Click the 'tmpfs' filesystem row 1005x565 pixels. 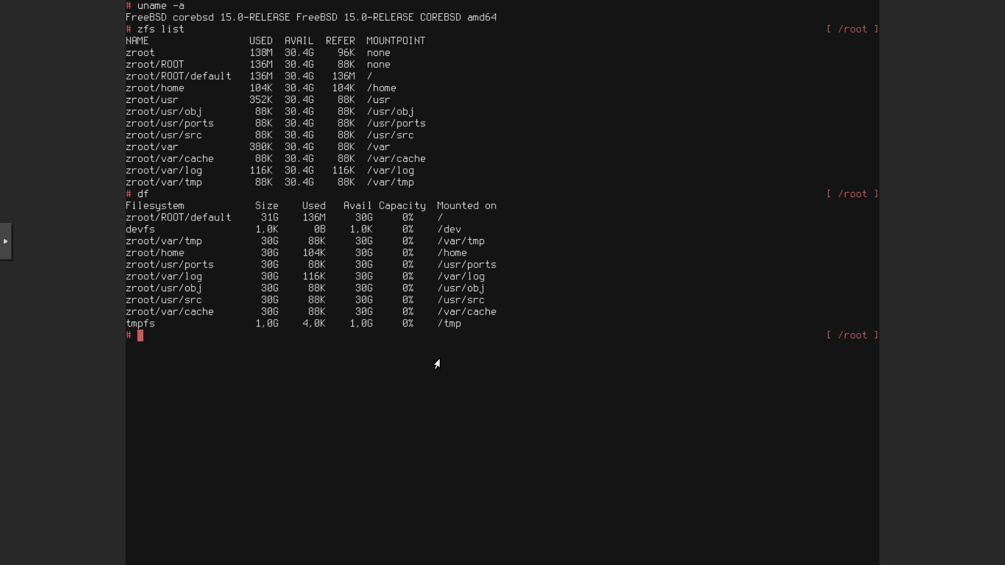(x=140, y=323)
